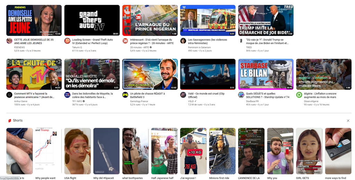Image resolution: width=355 pixels, height=180 pixels.
Task: Click the FDENEWS channel avatar
Action: point(9,41)
